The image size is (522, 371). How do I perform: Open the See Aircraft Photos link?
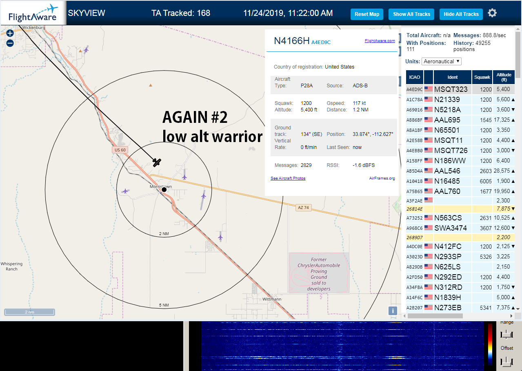[x=288, y=178]
